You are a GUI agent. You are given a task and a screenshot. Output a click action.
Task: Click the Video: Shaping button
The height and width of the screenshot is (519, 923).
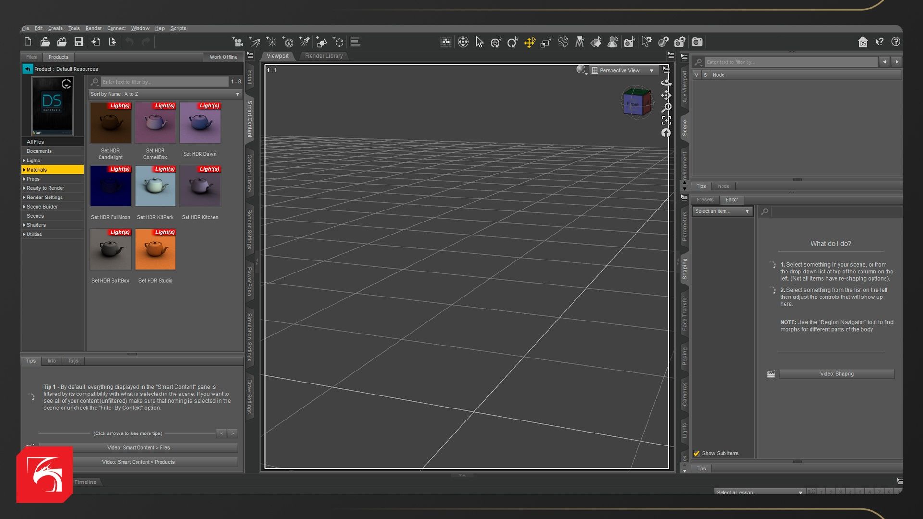[836, 374]
